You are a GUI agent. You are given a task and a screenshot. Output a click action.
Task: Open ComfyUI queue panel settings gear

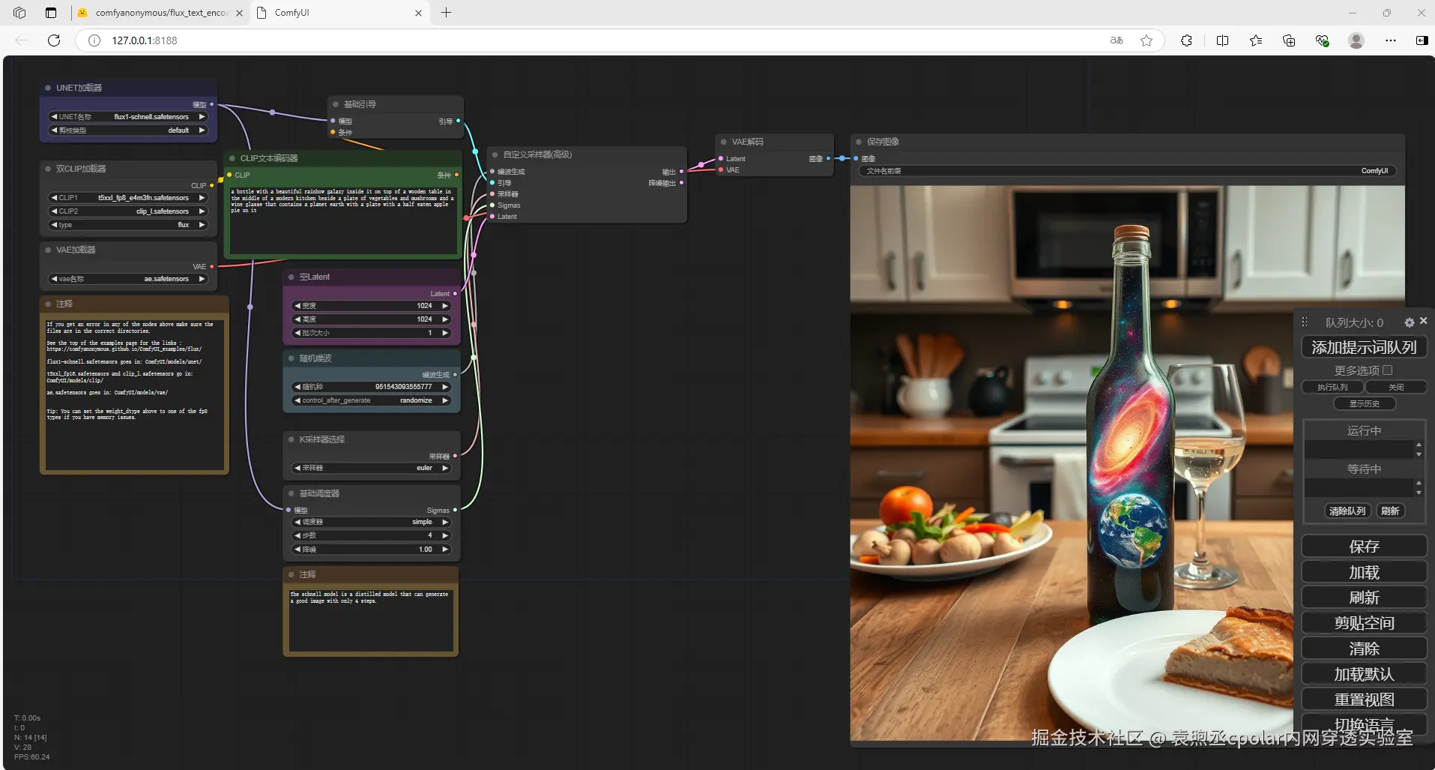(x=1409, y=322)
